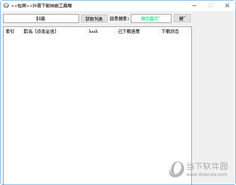Close the 抖音下载神曲工具箱 window

[227, 6]
